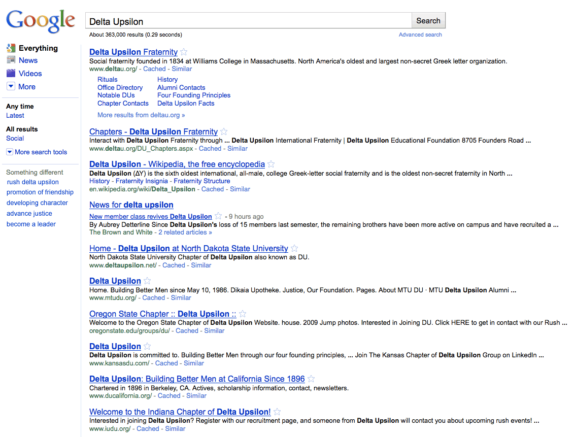This screenshot has width=574, height=437.
Task: Filter results by Social
Action: point(15,139)
